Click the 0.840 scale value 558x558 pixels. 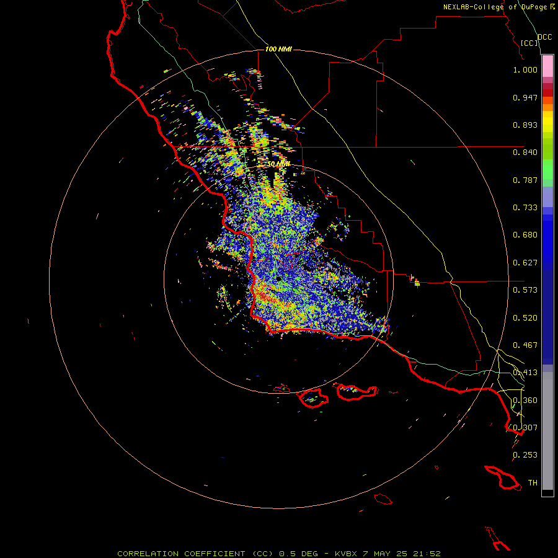pos(525,153)
